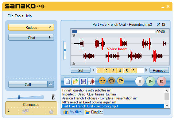Show next bookmarks with the right arrow
Viewport: 174px width, 120px height.
point(146,70)
